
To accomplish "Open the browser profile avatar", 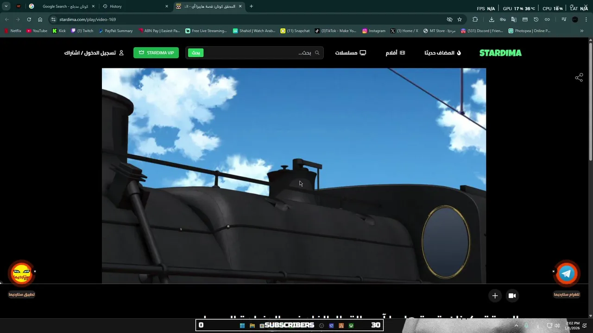I will (x=575, y=19).
